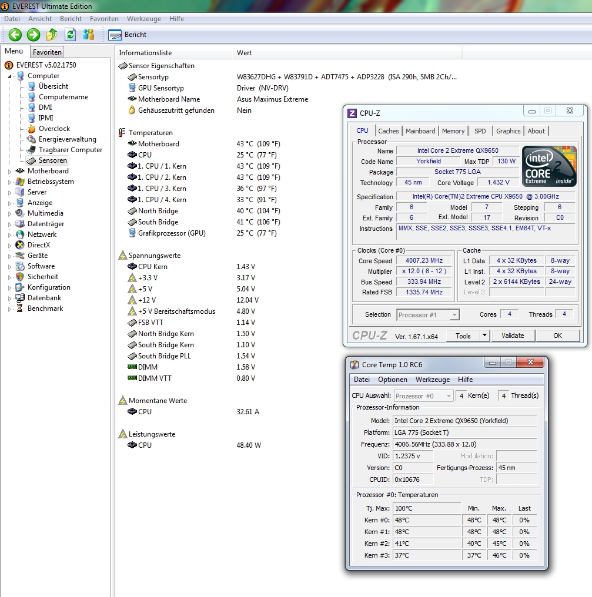Open the Favoriten menu in the menu bar
592x597 pixels.
[x=104, y=19]
